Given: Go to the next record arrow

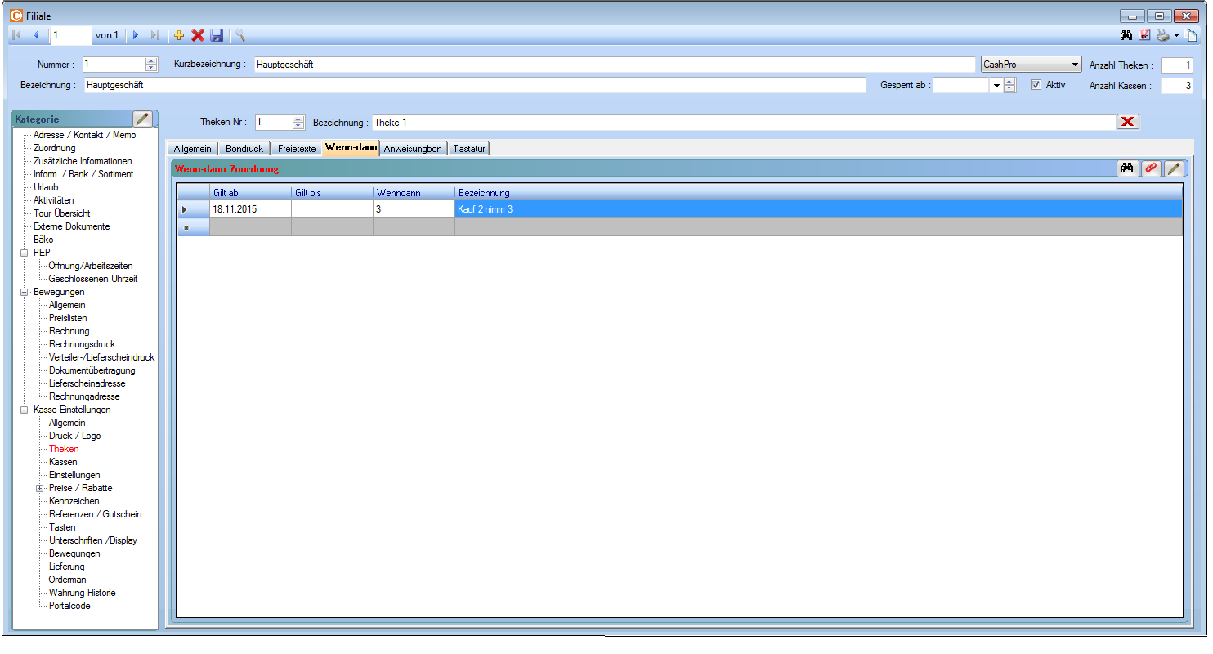Looking at the screenshot, I should (136, 35).
